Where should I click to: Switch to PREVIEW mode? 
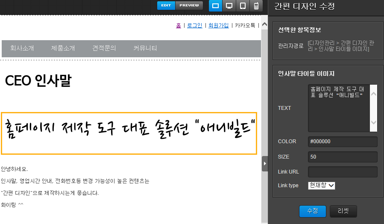pyautogui.click(x=189, y=6)
